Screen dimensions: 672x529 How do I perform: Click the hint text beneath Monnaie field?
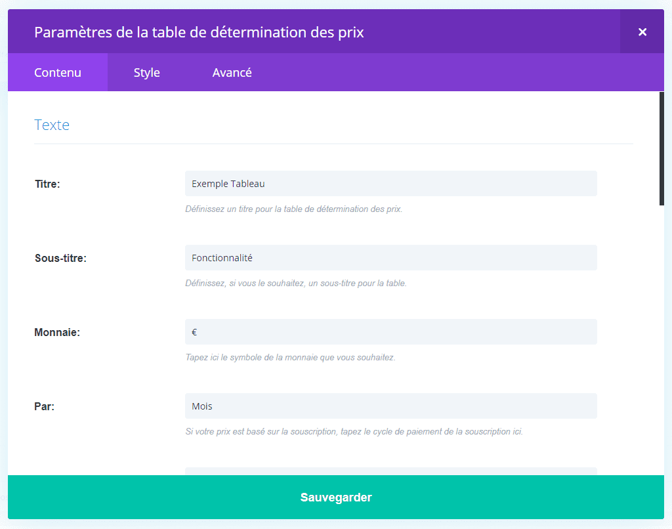290,358
